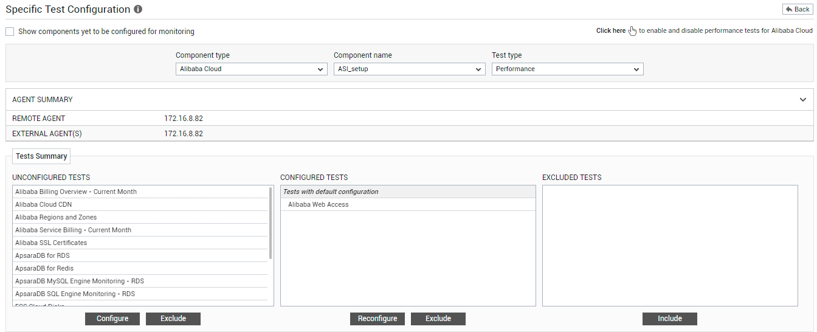Select Alibaba SSL Certificates test
Screen dimensions: 817x332
pyautogui.click(x=140, y=243)
